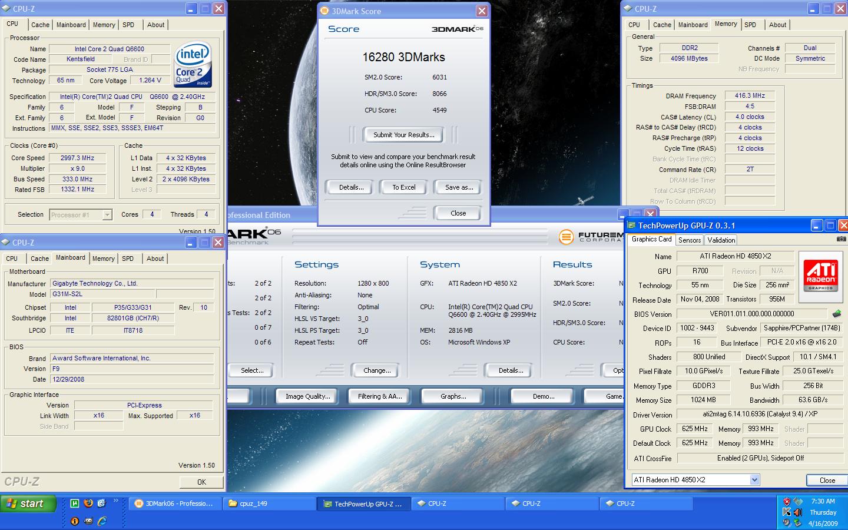
Task: Launch Internet Explorer from Quick Launch
Action: click(x=102, y=521)
